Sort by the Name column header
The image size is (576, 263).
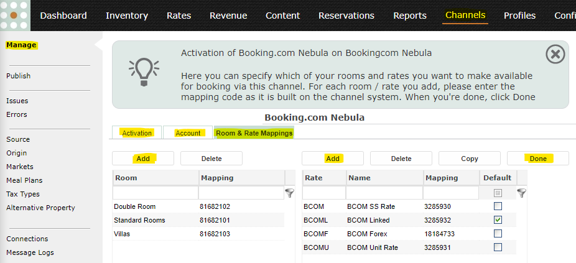[384, 178]
